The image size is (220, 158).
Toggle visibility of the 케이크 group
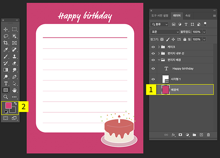coord(153,47)
